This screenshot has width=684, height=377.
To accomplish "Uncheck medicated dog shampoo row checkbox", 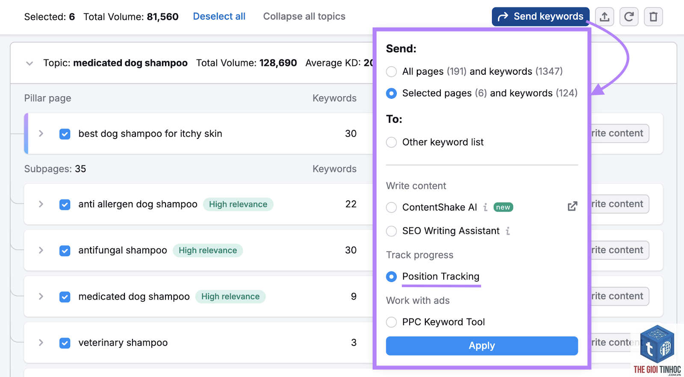I will point(65,297).
